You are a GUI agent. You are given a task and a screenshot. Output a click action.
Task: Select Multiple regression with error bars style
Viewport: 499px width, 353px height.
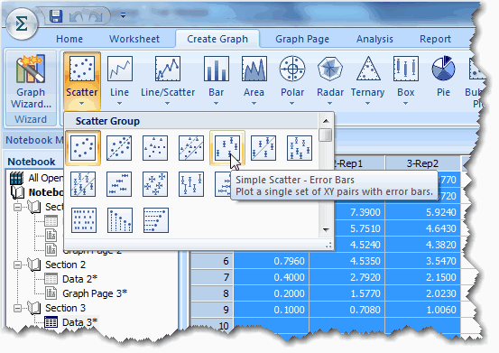pos(83,184)
